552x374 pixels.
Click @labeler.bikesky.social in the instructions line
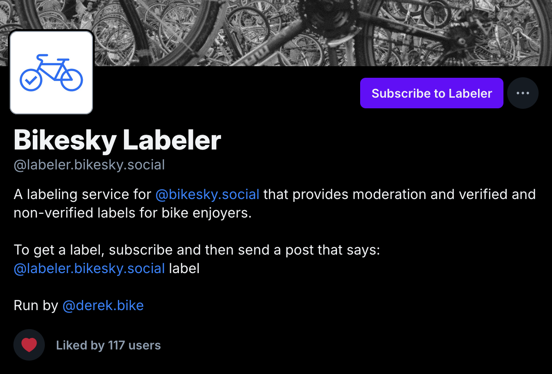[90, 268]
